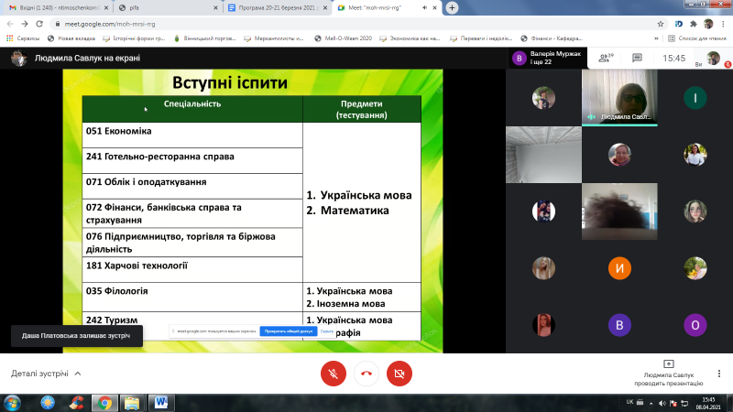Open a new browser tab
Viewport: 733px width, 412px height.
452,8
